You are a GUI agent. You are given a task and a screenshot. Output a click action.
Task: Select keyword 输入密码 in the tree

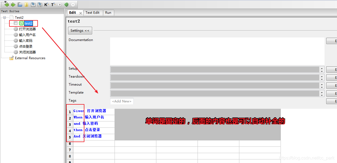pyautogui.click(x=26, y=40)
